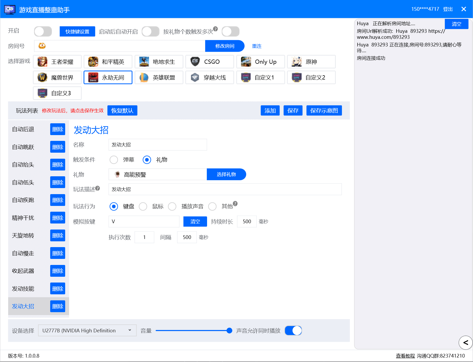
Task: Click the 名称 input field
Action: 158,145
